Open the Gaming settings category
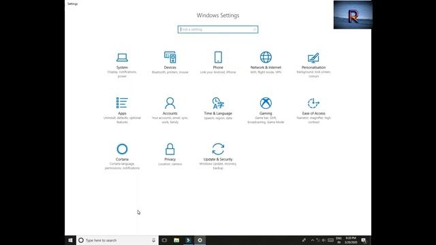This screenshot has width=436, height=245. pos(266,110)
